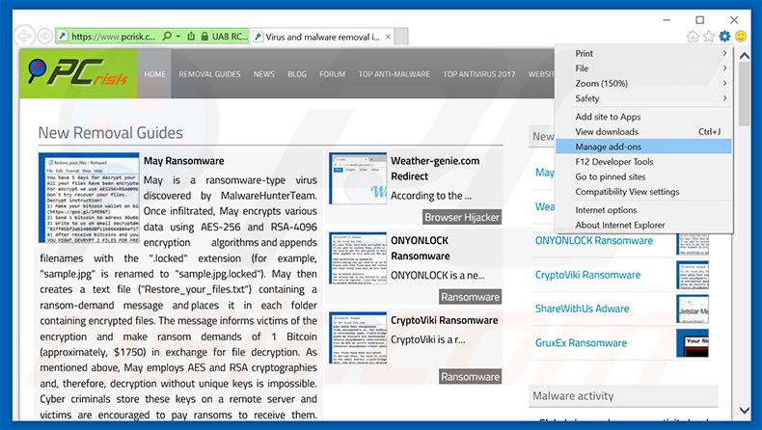Screen dimensions: 762x430
Task: Expand the File submenu
Action: [x=643, y=68]
